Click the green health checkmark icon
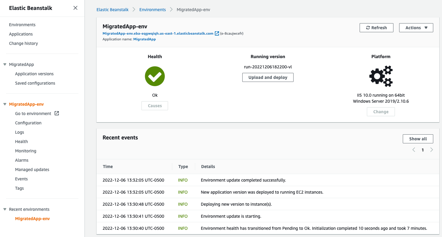Viewport: 442px width, 237px height. (x=155, y=76)
